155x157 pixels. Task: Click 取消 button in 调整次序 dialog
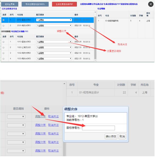[122, 136]
